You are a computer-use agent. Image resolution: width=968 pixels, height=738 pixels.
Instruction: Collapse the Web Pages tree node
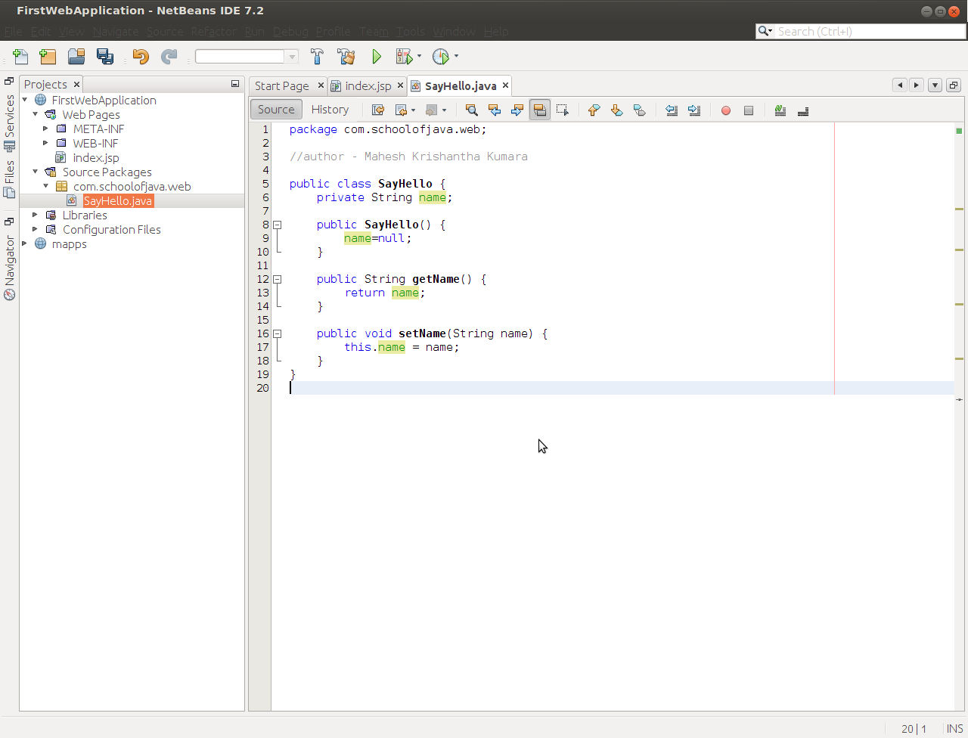(35, 115)
